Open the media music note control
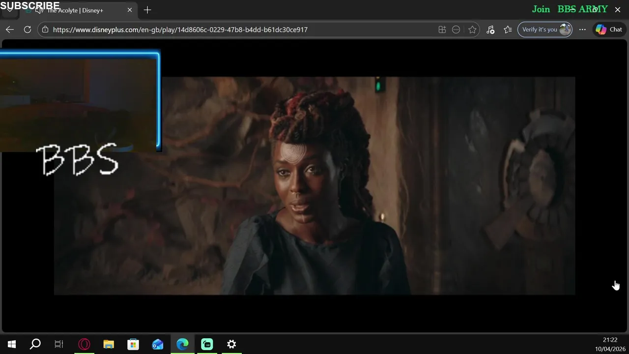Viewport: 629px width, 354px height. point(490,29)
